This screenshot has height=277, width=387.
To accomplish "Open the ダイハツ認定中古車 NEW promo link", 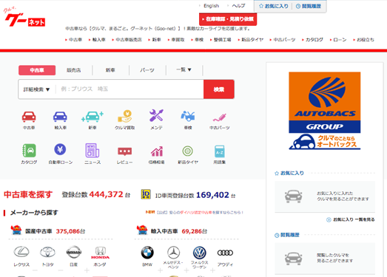I will pyautogui.click(x=195, y=212).
